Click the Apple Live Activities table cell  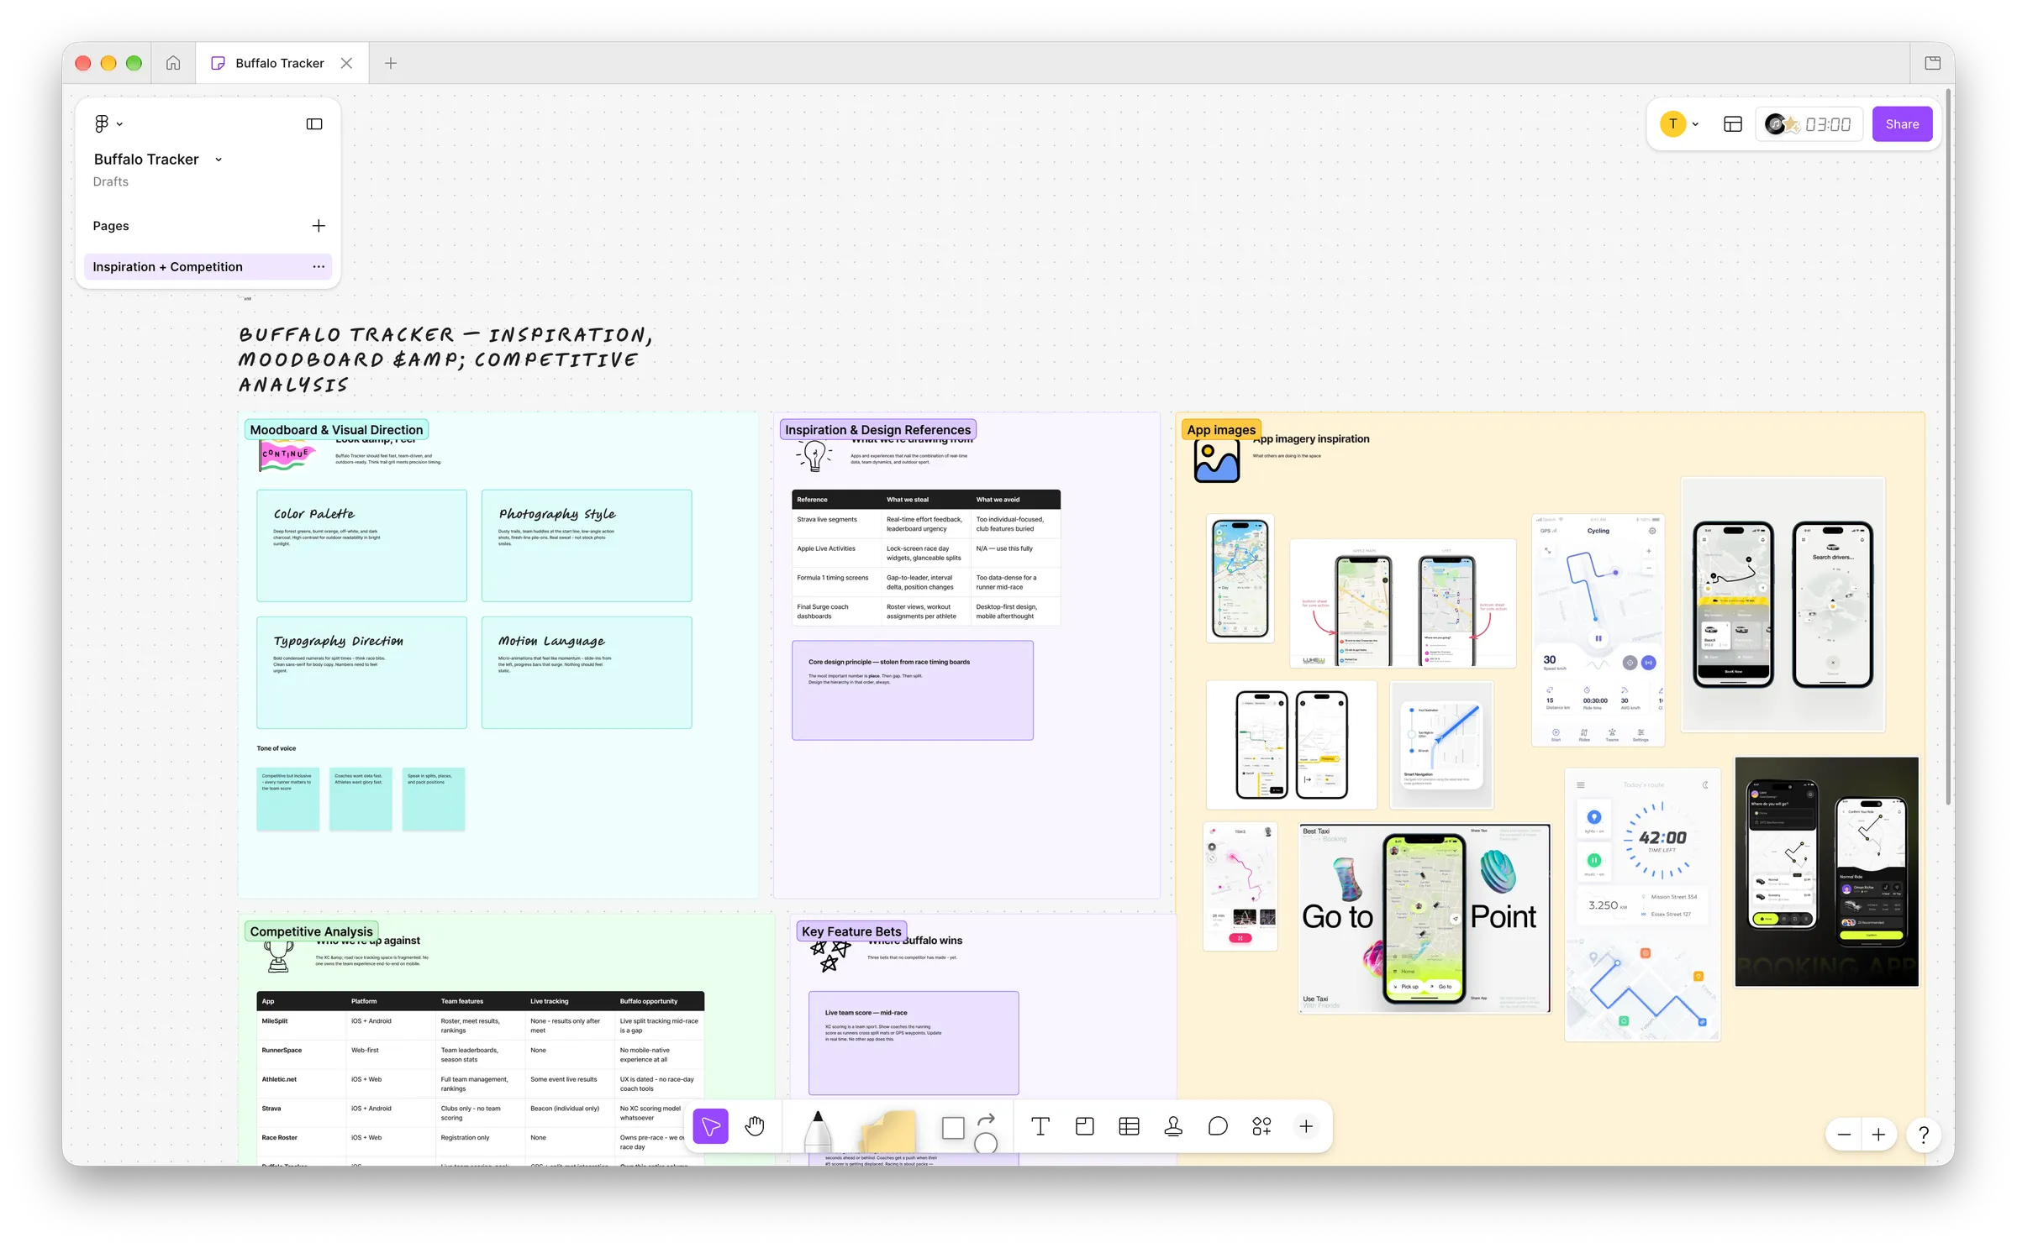tap(836, 553)
